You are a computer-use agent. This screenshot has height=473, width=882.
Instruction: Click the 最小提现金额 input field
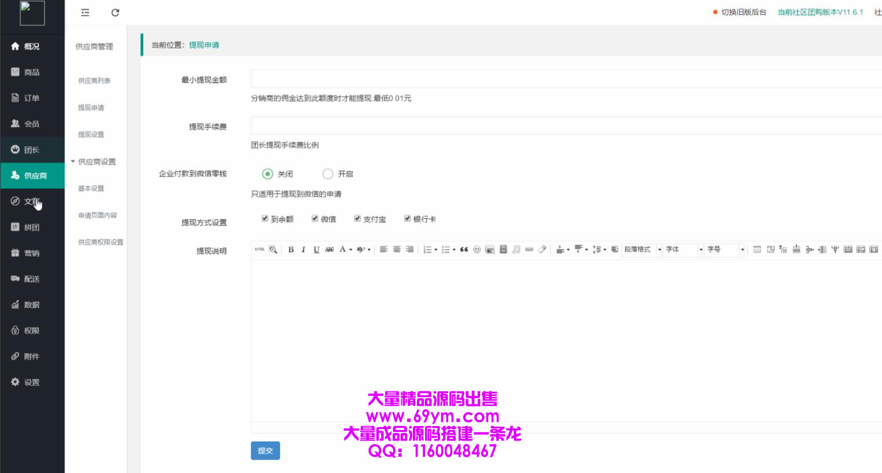click(565, 79)
